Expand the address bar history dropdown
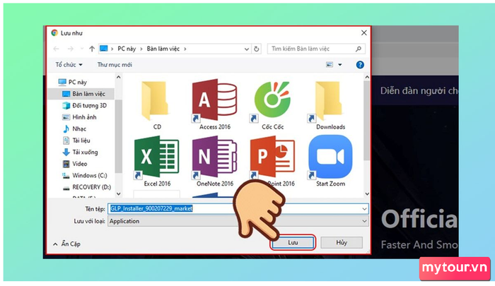 click(247, 49)
